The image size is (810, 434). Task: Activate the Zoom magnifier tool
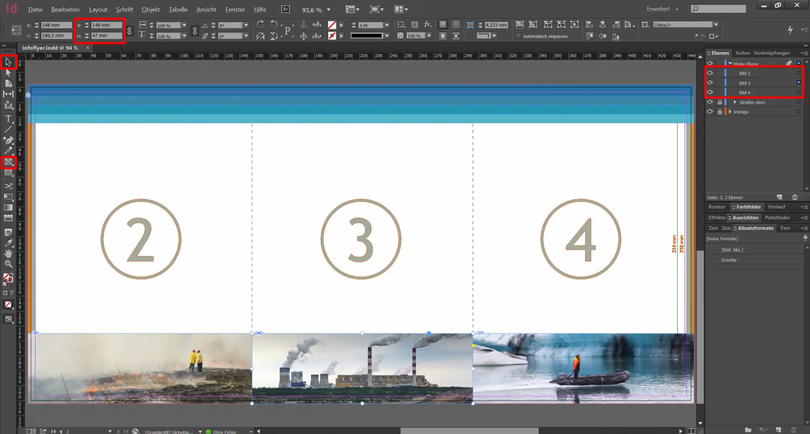(x=8, y=264)
